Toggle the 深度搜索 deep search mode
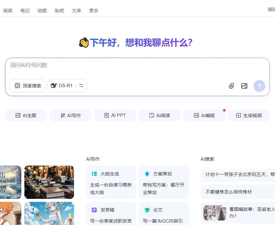 27,86
